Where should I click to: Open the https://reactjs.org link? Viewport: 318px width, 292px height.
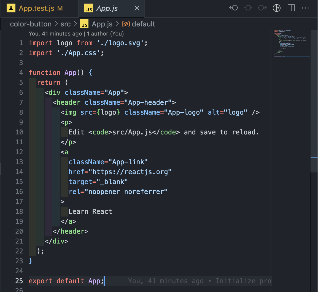pos(130,172)
